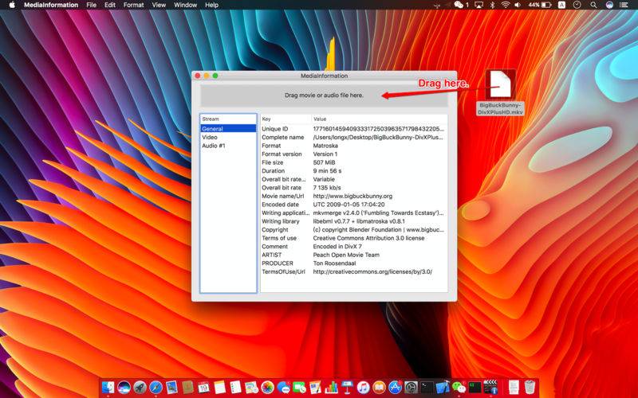This screenshot has width=638, height=398.
Task: Click Movie name/Url bigbuckbunny.org value
Action: point(352,196)
